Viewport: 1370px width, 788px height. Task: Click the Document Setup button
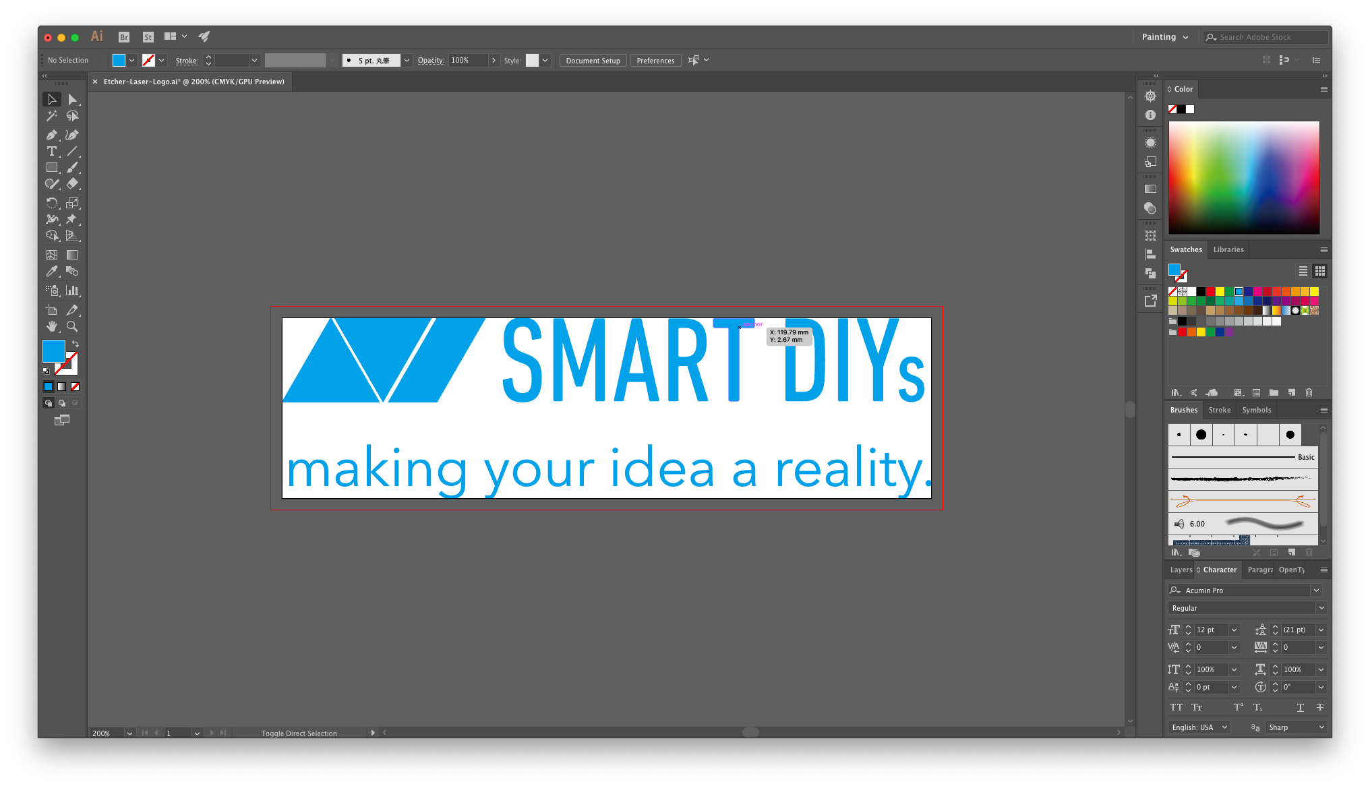(593, 61)
